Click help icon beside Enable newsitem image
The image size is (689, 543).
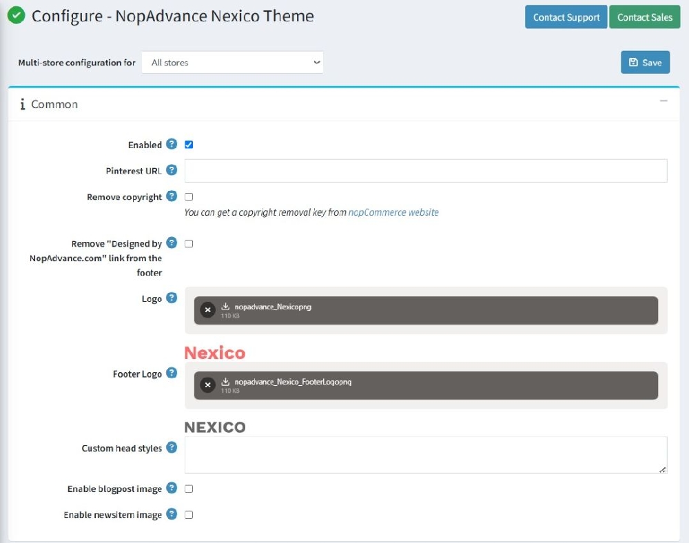[x=172, y=514]
